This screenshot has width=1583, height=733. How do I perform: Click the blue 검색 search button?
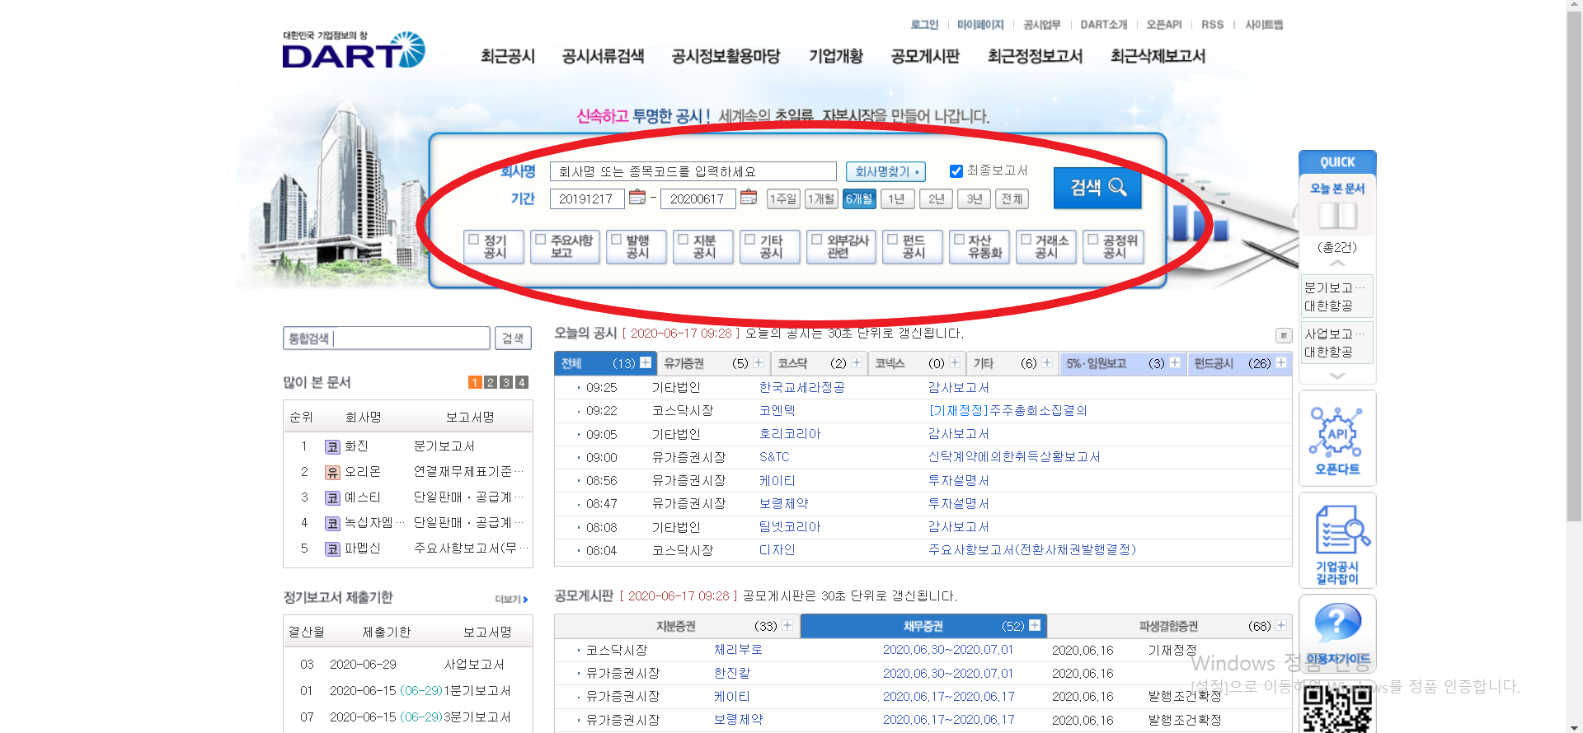[x=1097, y=188]
